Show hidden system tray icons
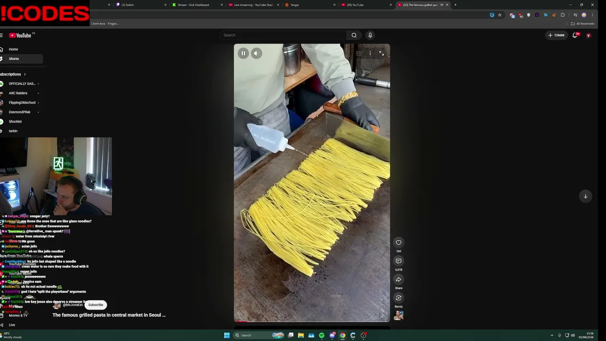Viewport: 606px width, 341px height. [x=552, y=335]
